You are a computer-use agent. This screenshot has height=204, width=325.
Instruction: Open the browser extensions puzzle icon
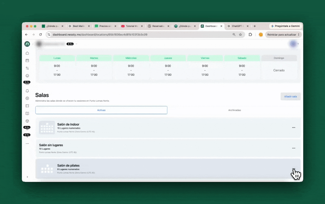(250, 35)
